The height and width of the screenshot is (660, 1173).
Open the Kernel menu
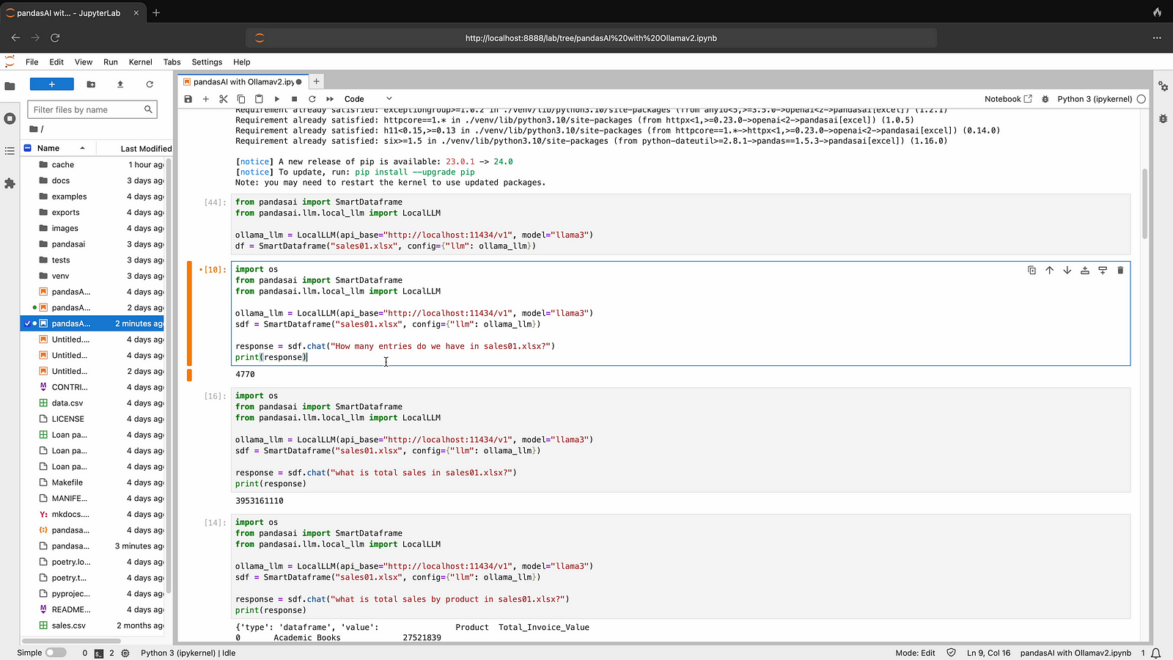(x=140, y=62)
